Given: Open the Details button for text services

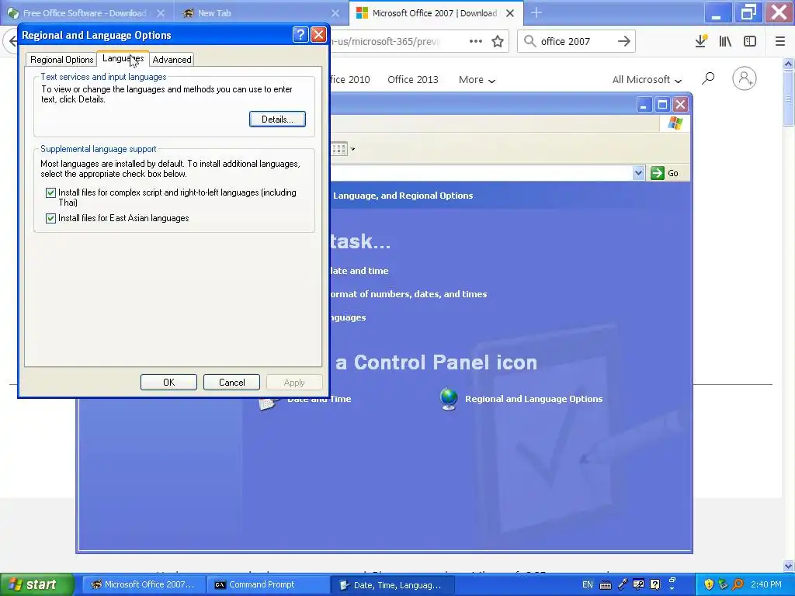Looking at the screenshot, I should pos(277,119).
